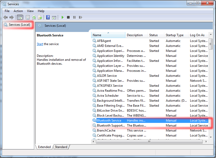Select the Application Mana... service row
The width and height of the screenshot is (216, 158).
[150, 71]
